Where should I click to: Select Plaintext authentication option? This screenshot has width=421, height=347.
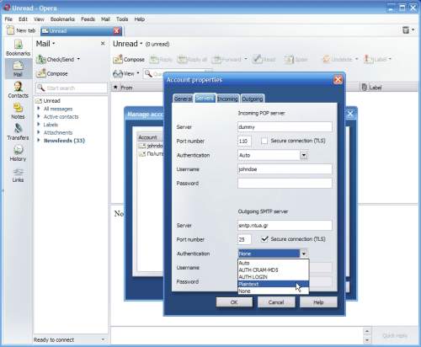pos(274,284)
